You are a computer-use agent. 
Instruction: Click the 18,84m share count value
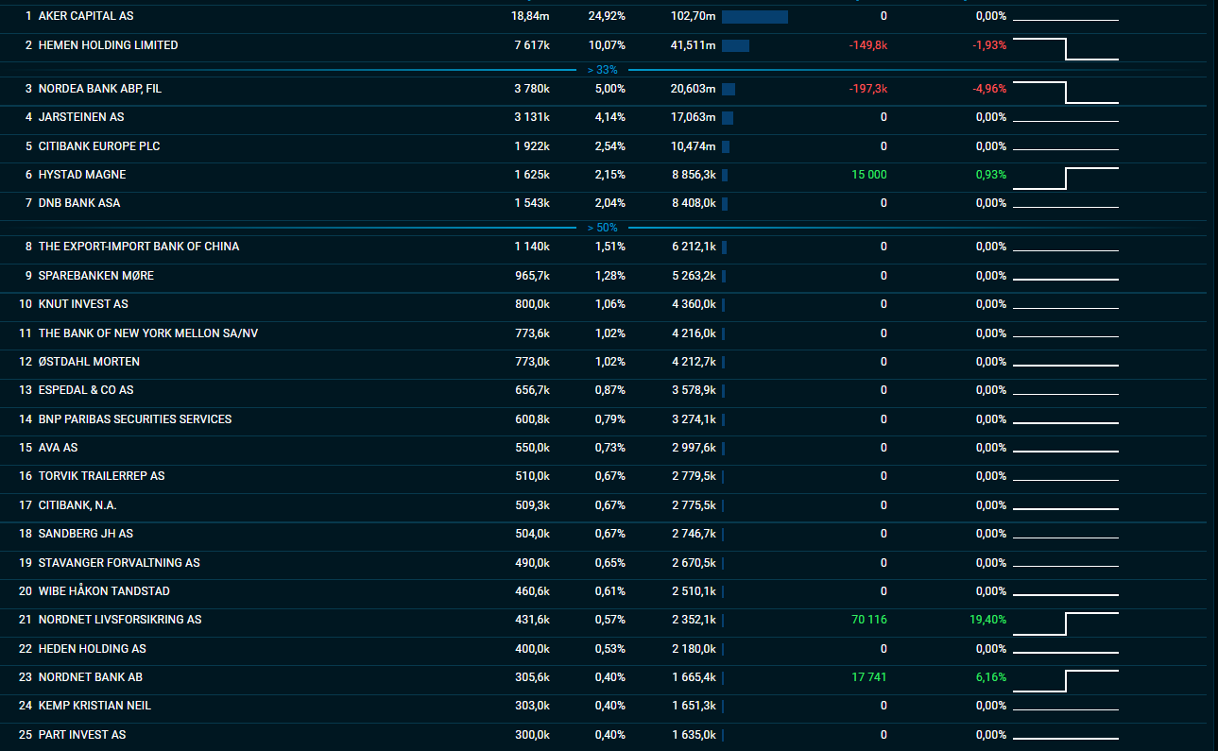[530, 16]
